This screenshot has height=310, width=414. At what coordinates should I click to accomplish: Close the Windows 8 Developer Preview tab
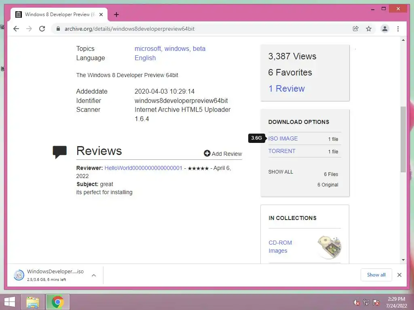coord(101,15)
